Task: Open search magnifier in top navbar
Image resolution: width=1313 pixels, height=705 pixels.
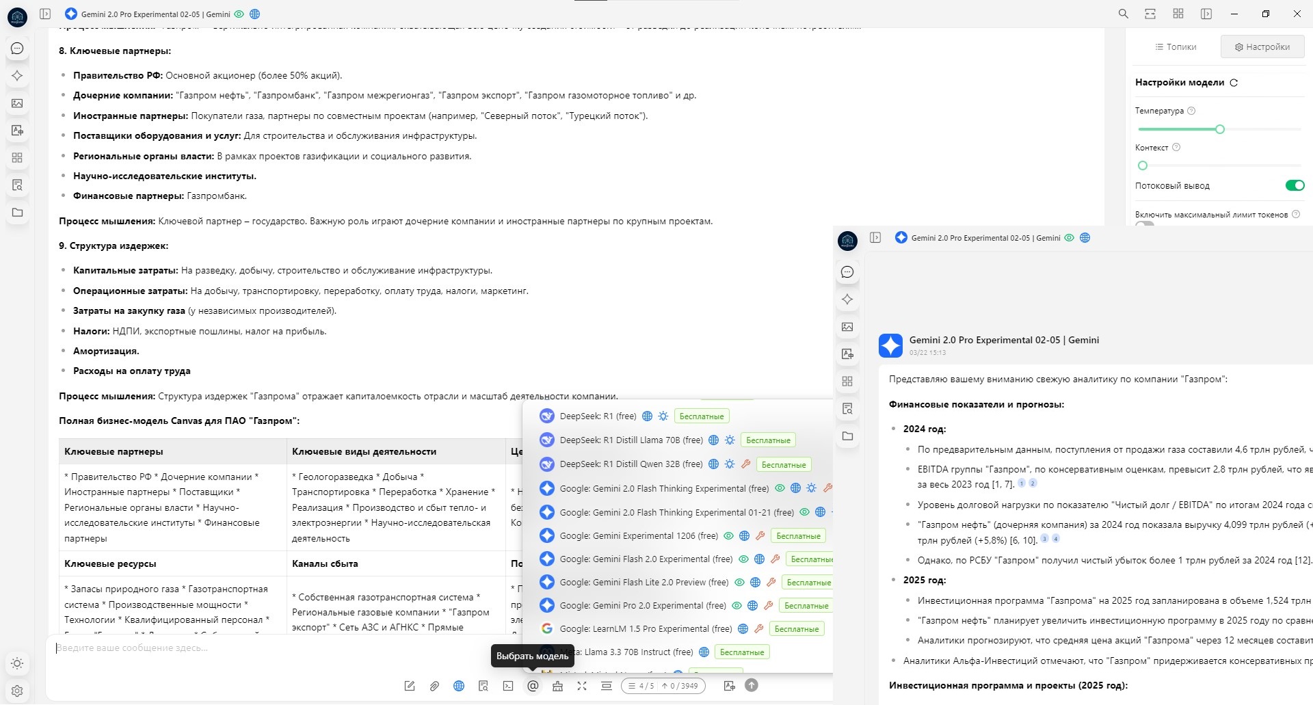Action: point(1123,14)
